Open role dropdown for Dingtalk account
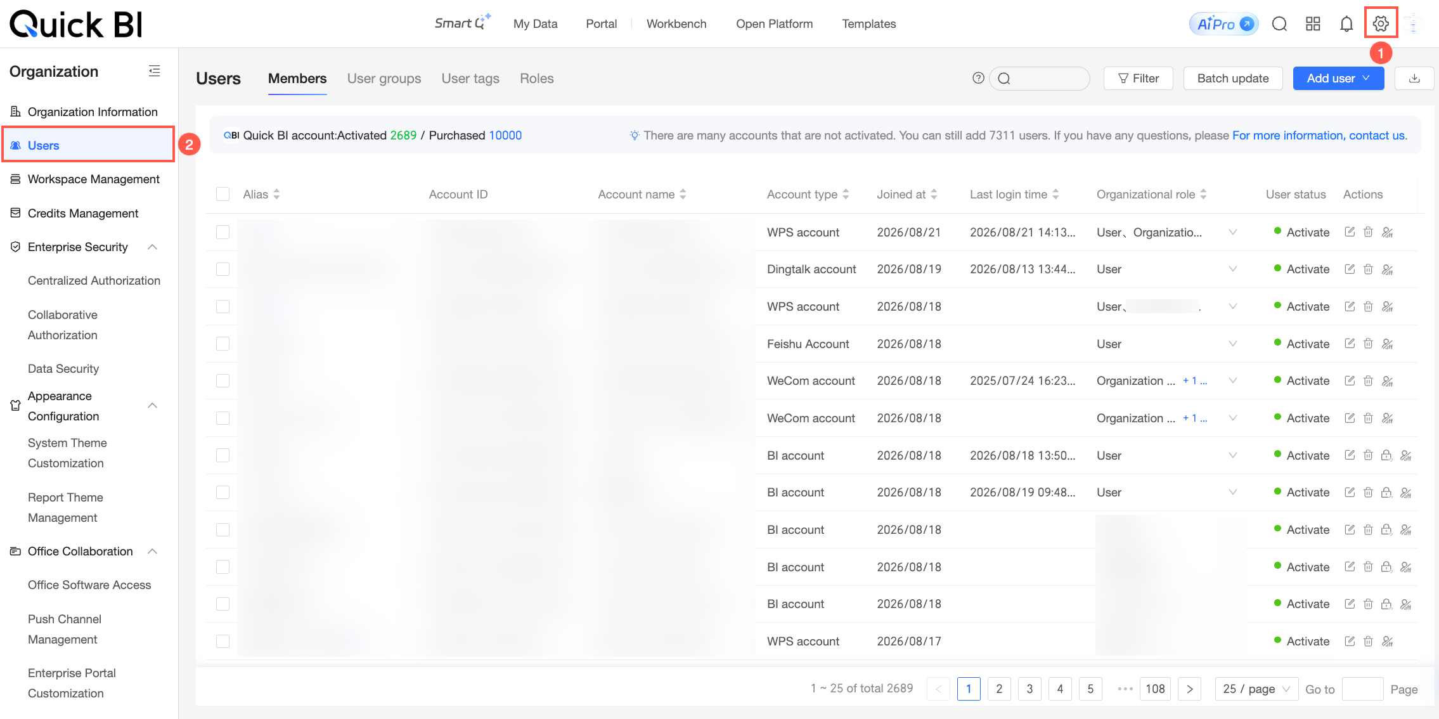 click(1232, 269)
